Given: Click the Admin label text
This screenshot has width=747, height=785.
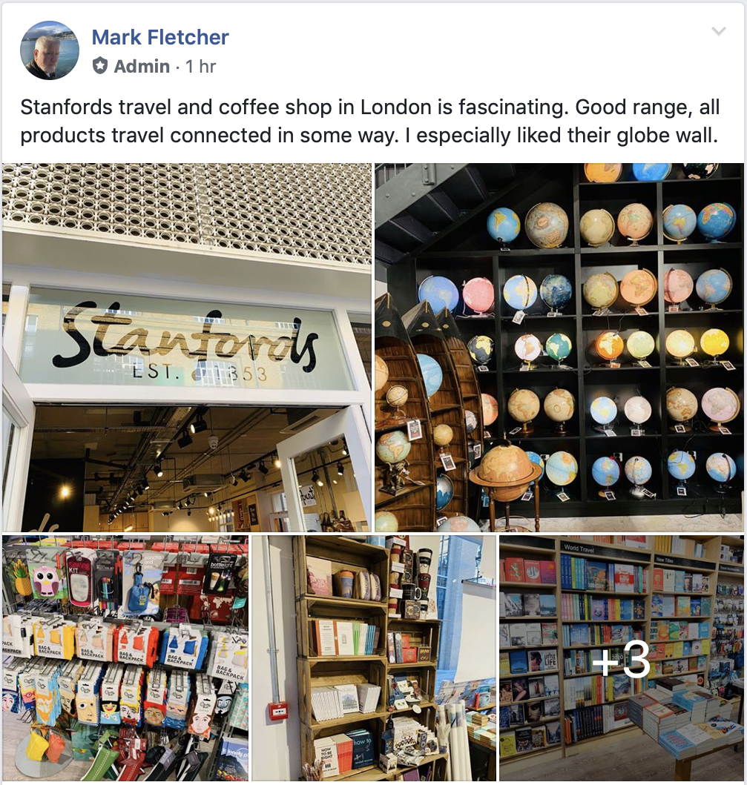Looking at the screenshot, I should click(142, 66).
